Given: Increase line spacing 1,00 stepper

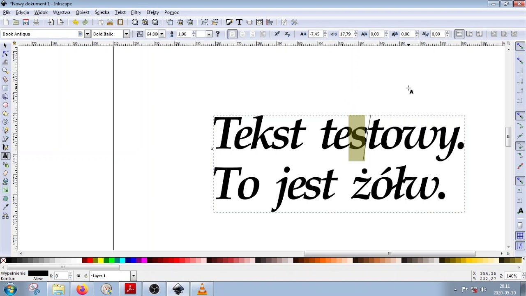Looking at the screenshot, I should [194, 32].
